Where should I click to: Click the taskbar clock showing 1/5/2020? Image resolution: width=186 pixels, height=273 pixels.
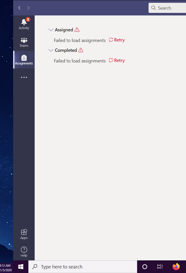6,268
